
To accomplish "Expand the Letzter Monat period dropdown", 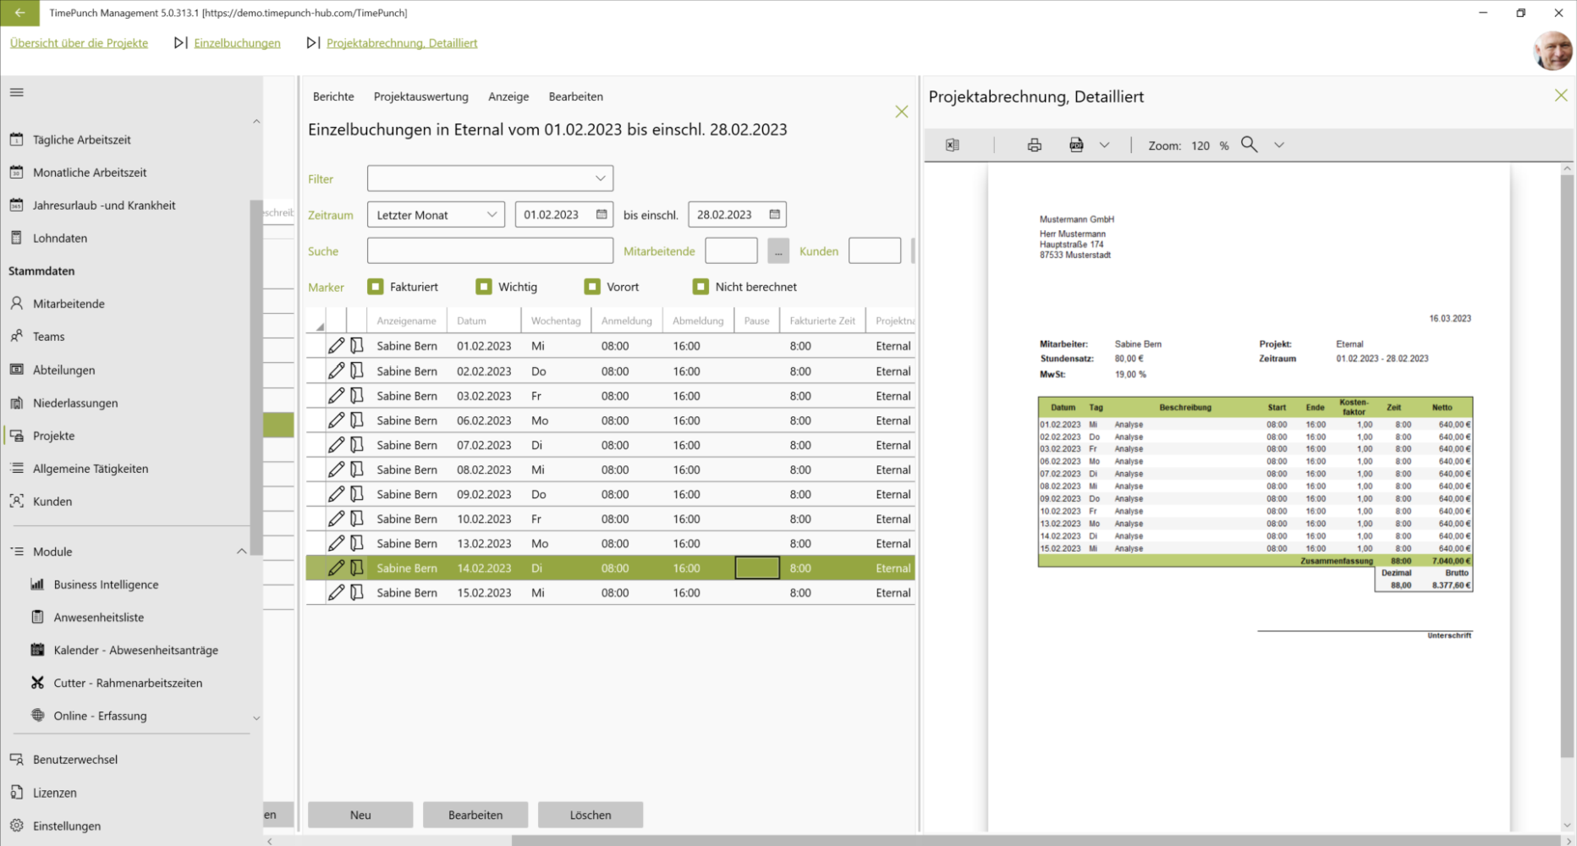I will (436, 215).
